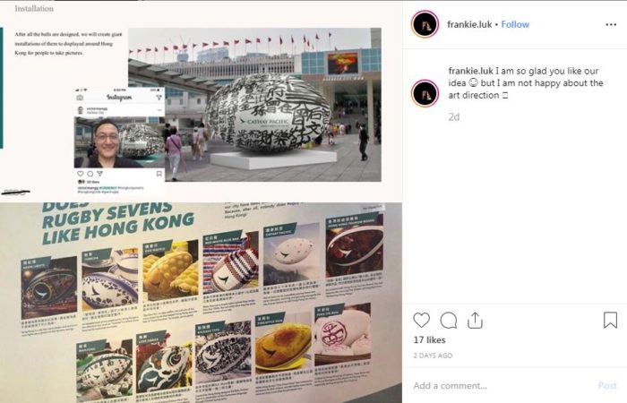Follow frankie.luk
This screenshot has width=627, height=403.
point(515,24)
